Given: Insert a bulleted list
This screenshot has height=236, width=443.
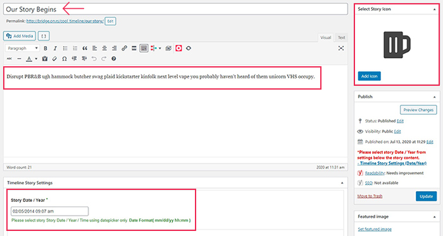Looking at the screenshot, I should [x=65, y=49].
